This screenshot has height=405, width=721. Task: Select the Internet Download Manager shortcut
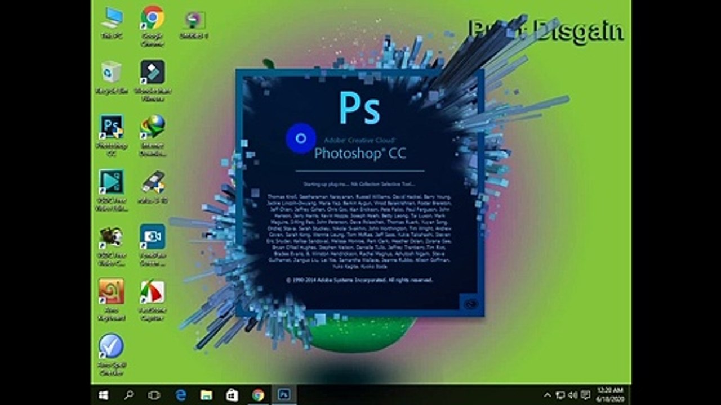click(x=153, y=136)
